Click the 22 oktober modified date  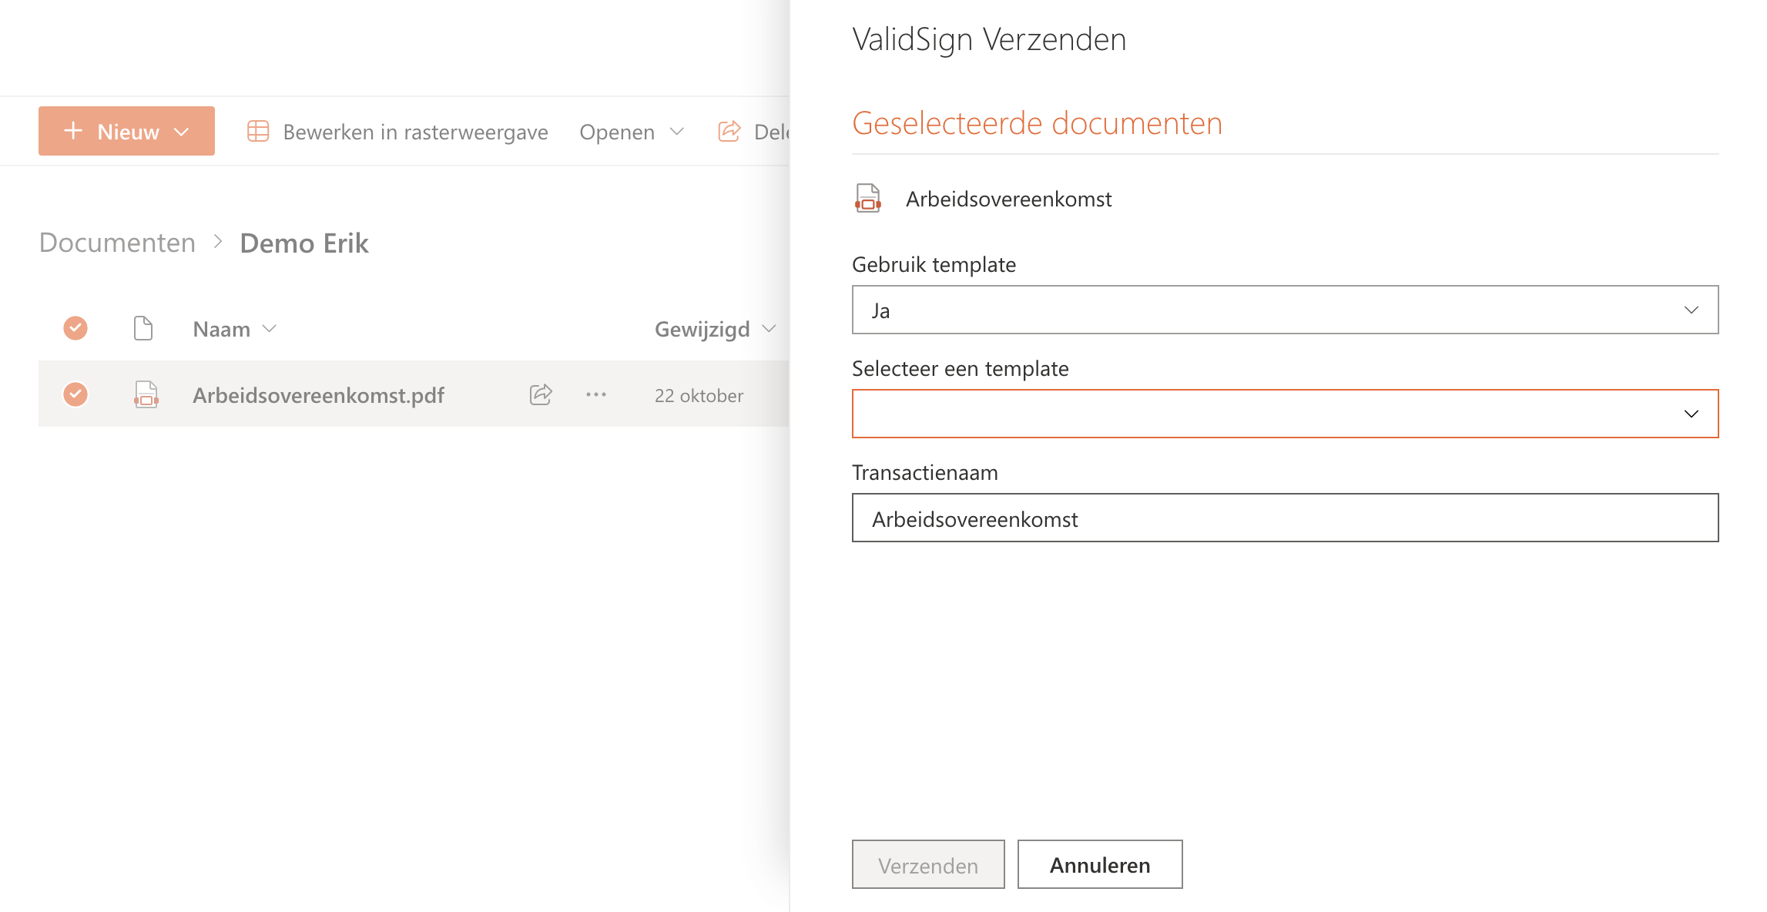click(699, 395)
